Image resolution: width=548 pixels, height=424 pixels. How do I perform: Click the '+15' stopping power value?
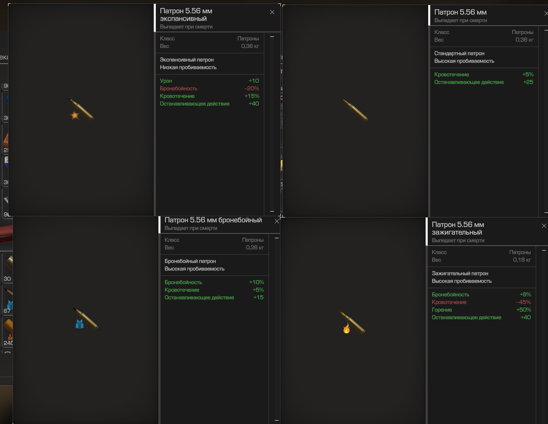(x=258, y=297)
